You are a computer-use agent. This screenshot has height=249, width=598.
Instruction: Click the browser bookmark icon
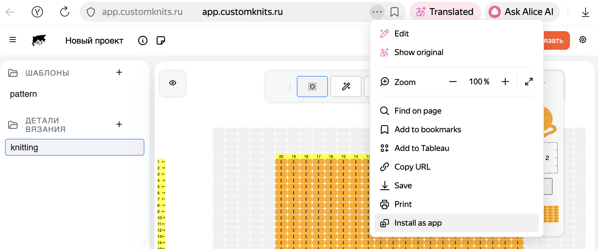pos(394,12)
